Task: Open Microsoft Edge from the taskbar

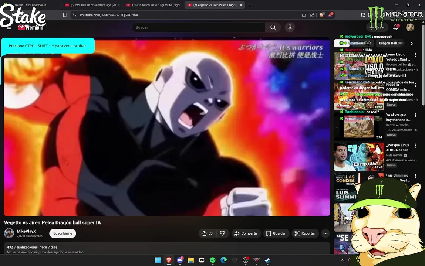Action: [224, 260]
